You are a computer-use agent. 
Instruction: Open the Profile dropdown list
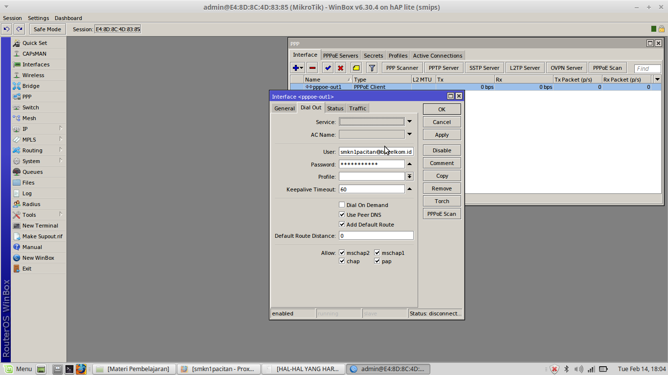(x=410, y=176)
